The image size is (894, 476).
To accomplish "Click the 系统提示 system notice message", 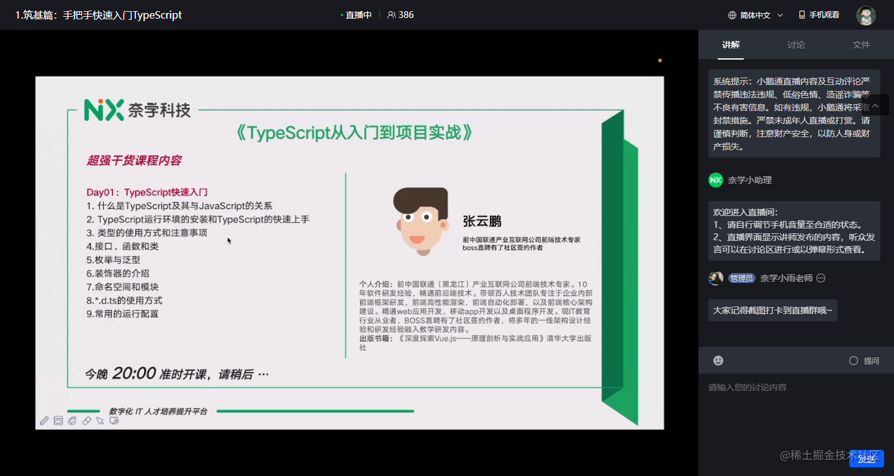I will point(794,114).
